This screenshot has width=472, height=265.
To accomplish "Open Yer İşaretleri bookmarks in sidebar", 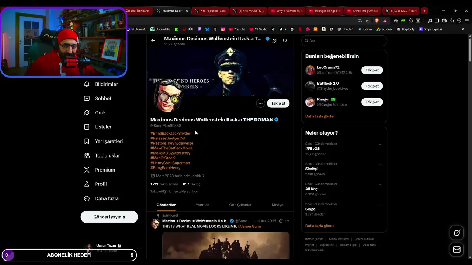I will tap(104, 141).
